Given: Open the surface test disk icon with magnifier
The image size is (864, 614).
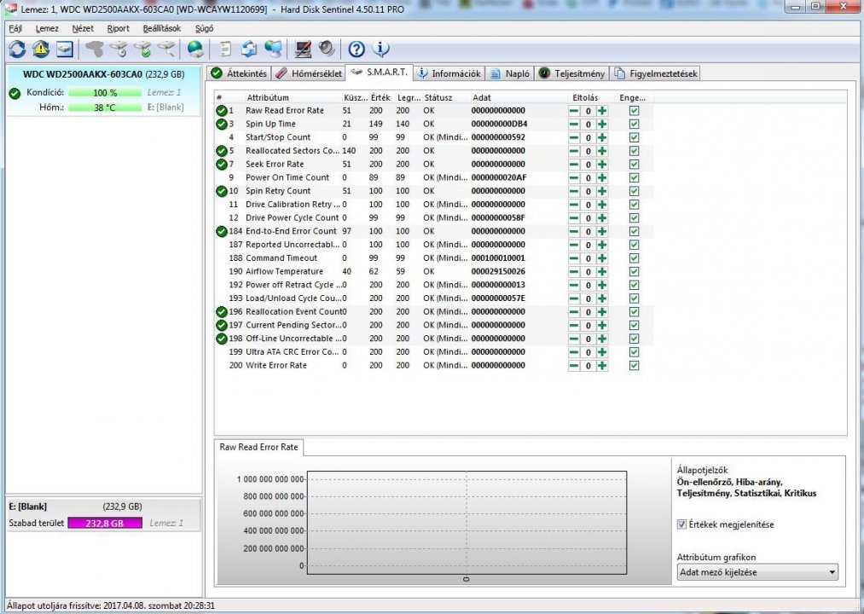Looking at the screenshot, I should [166, 49].
